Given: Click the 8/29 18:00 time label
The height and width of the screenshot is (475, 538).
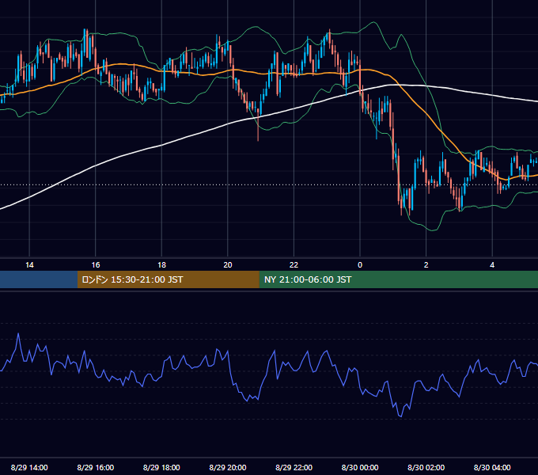Looking at the screenshot, I should point(161,467).
